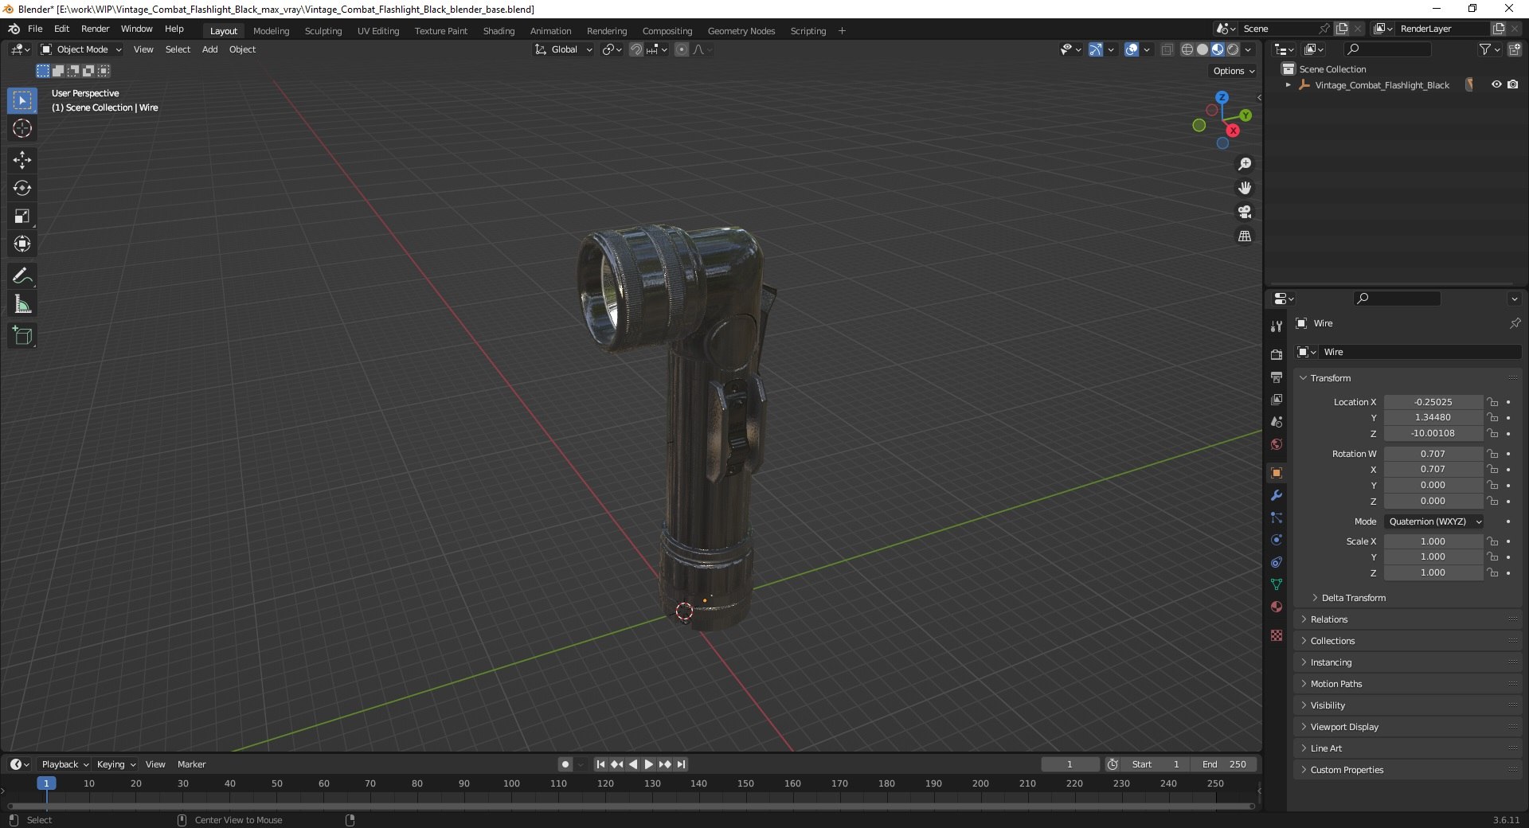1529x828 pixels.
Task: Switch to rendered viewport shading
Action: (x=1233, y=49)
